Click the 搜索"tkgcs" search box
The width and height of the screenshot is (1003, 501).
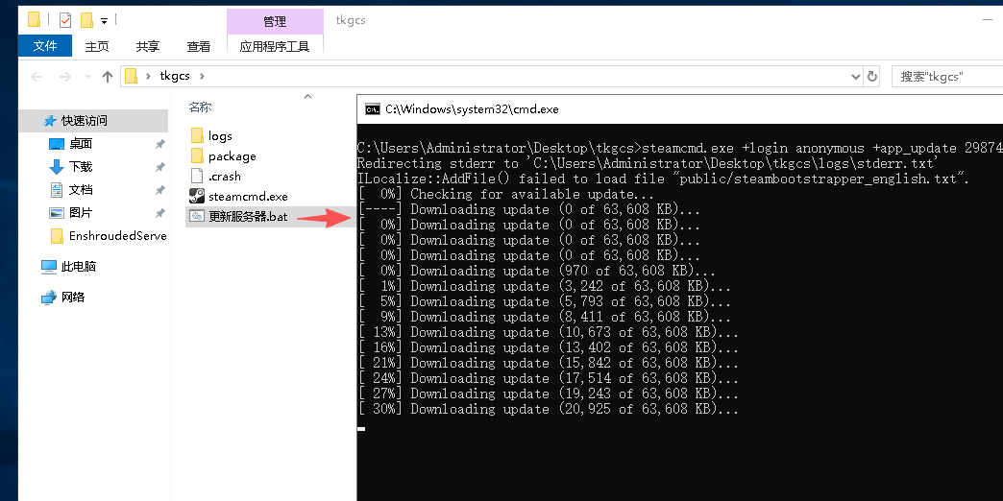[x=946, y=77]
